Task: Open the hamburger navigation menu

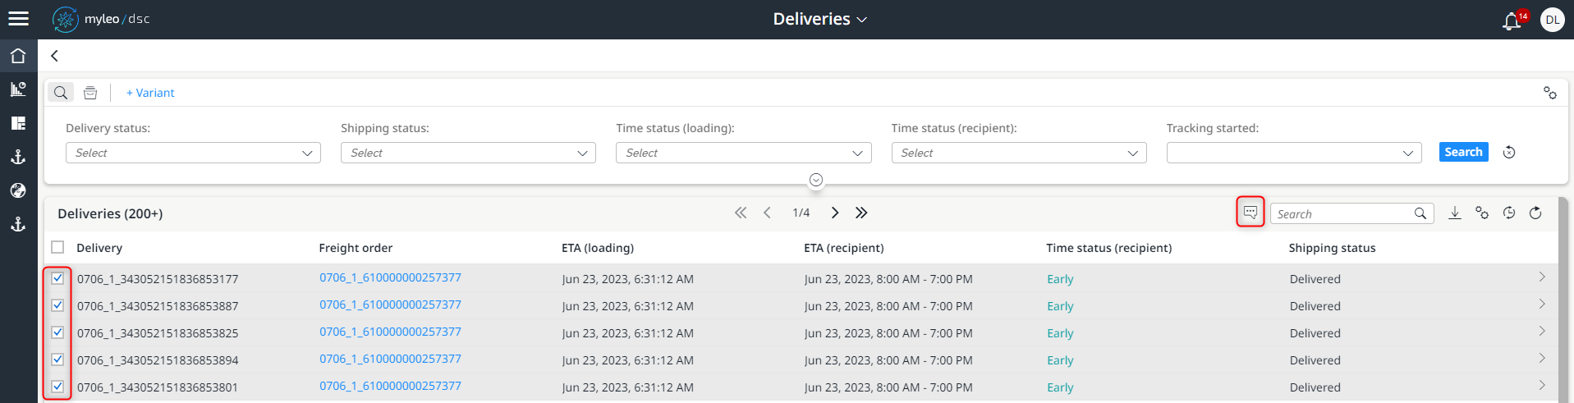Action: 18,18
